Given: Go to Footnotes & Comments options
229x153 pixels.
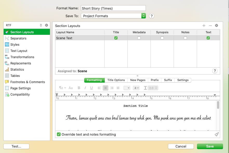Looking at the screenshot, I should coord(28,82).
